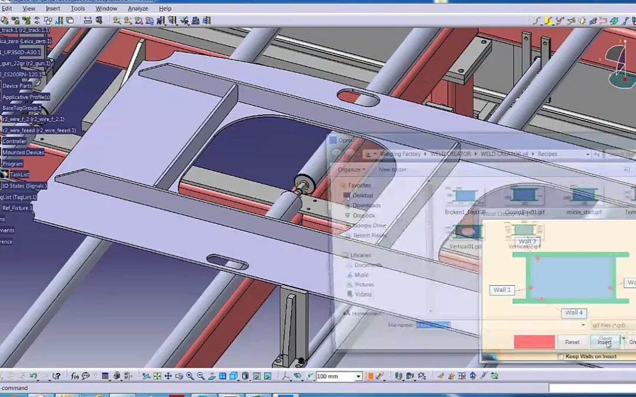Click the Swap Visible Space icon

[x=268, y=376]
